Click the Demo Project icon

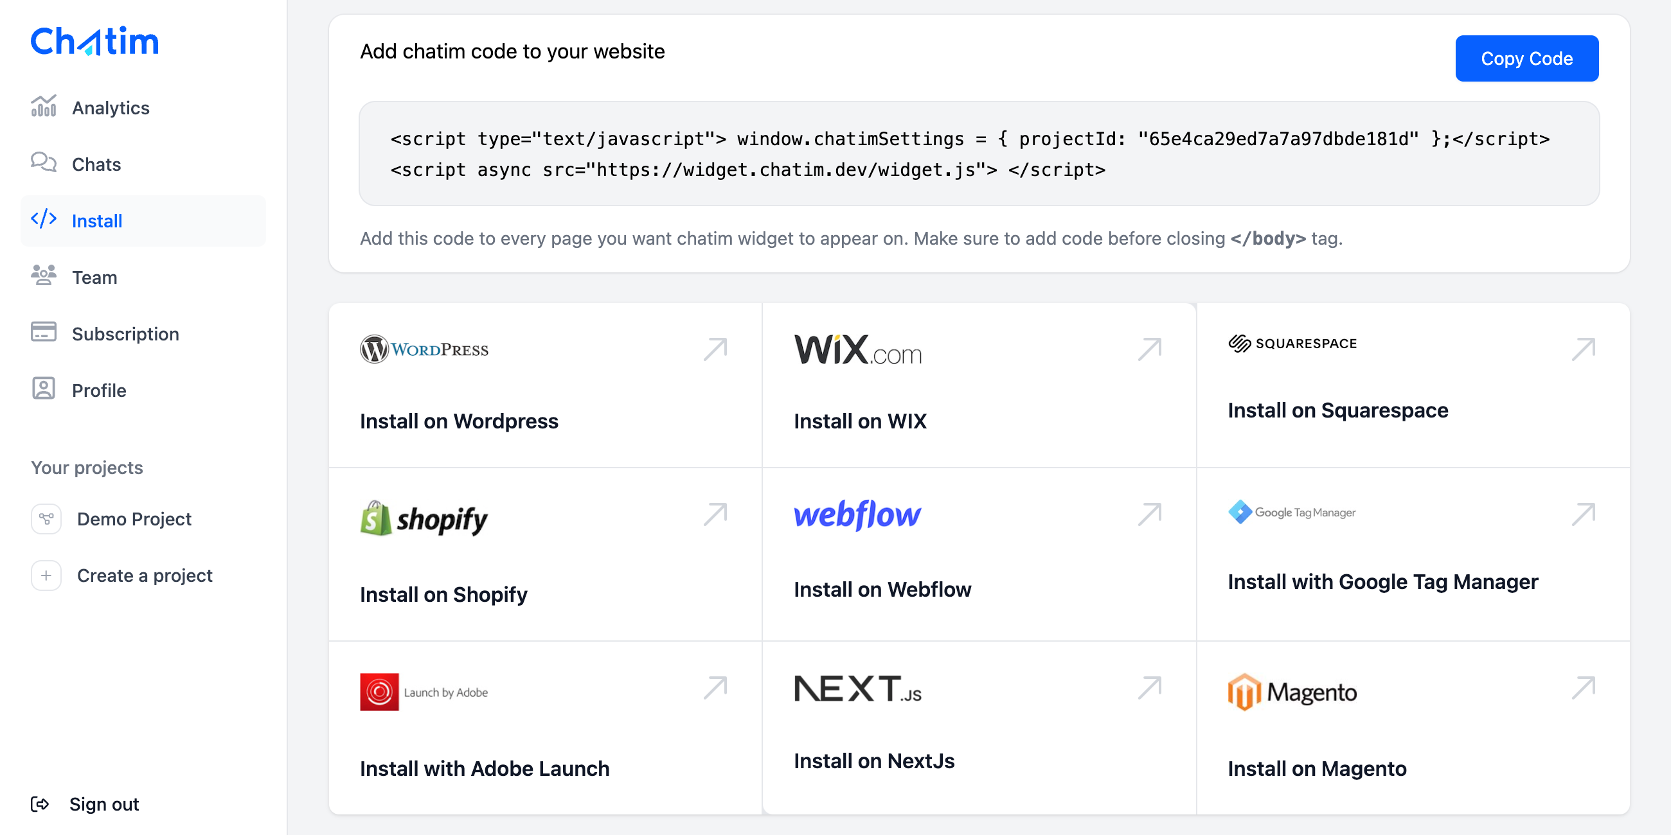pyautogui.click(x=46, y=518)
